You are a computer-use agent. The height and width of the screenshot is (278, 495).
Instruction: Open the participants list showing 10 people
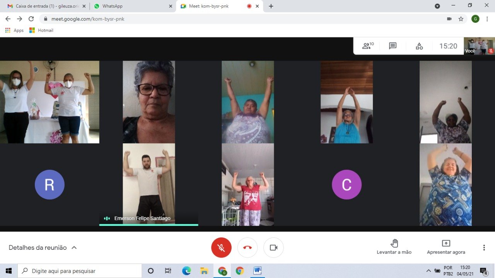tap(367, 46)
